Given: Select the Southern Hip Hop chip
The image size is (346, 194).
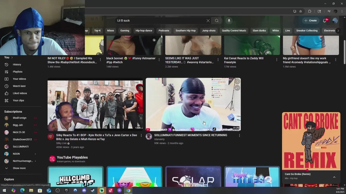Looking at the screenshot, I should click(x=185, y=30).
